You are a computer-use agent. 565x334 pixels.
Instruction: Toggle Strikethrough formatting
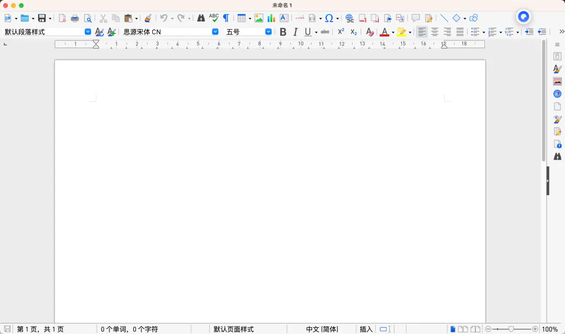click(325, 32)
